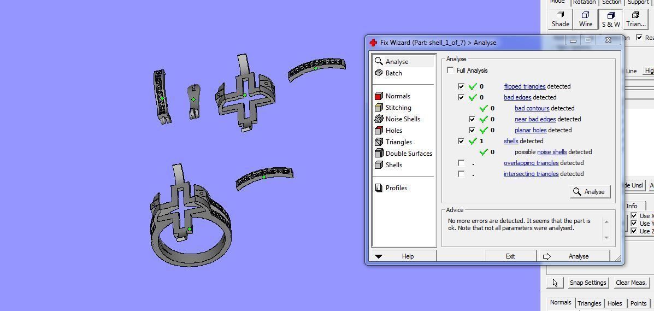
Task: Follow the noise shells link
Action: (552, 152)
